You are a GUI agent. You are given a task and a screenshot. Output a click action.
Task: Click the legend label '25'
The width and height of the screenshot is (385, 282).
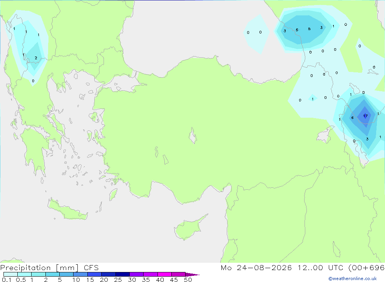(x=118, y=280)
